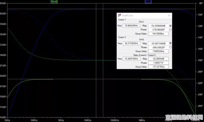The image size is (204, 122).
Task: Click the -200° right phase axis label
Action: pos(200,72)
